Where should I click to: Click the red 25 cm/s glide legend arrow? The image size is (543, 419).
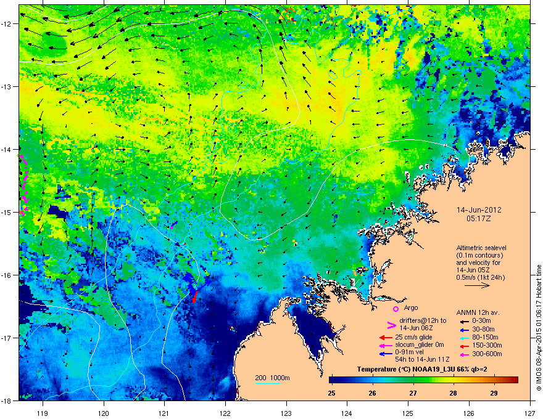click(386, 338)
